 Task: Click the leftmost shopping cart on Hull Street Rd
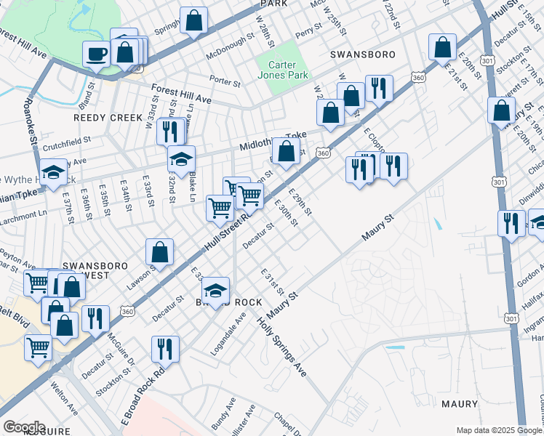pos(220,209)
